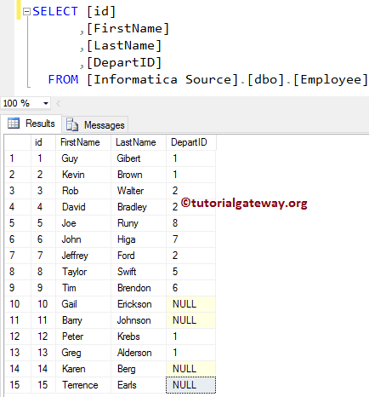Screen dimensions: 369x397
Task: Click the FROM keyword in the query
Action: pos(63,79)
